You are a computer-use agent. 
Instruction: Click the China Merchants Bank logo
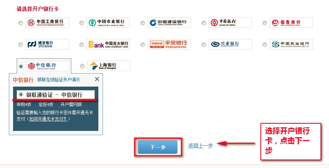[291, 23]
